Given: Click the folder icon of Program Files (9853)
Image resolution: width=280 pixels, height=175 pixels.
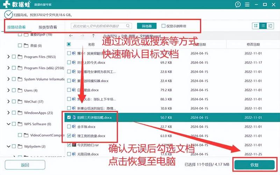Looking at the screenshot, I should pyautogui.click(x=20, y=57).
